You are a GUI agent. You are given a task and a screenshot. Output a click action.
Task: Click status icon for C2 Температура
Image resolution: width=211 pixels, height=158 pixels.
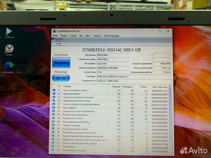tap(53, 147)
